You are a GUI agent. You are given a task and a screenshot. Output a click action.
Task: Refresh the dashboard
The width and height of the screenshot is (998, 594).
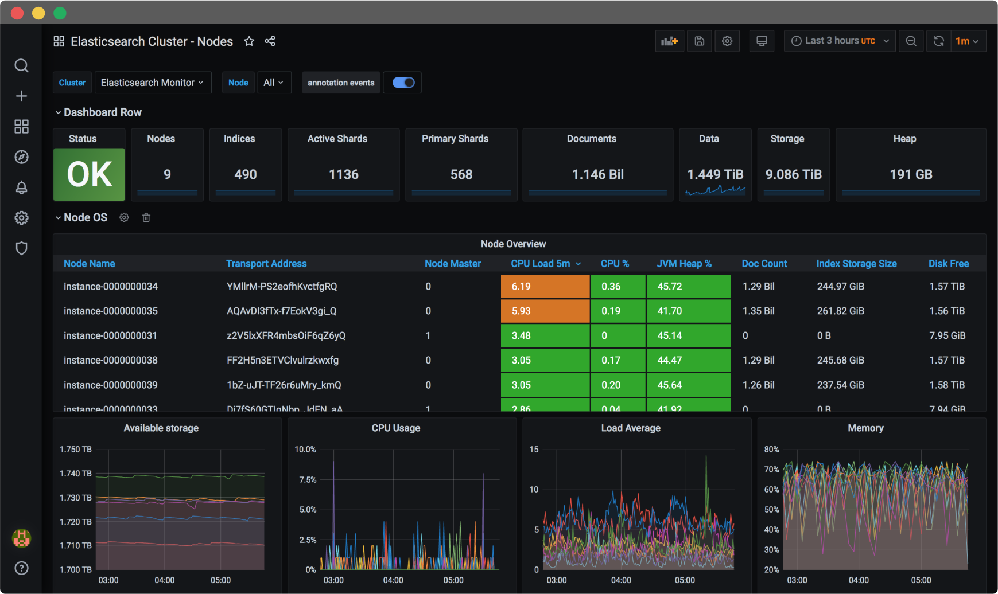click(x=939, y=41)
